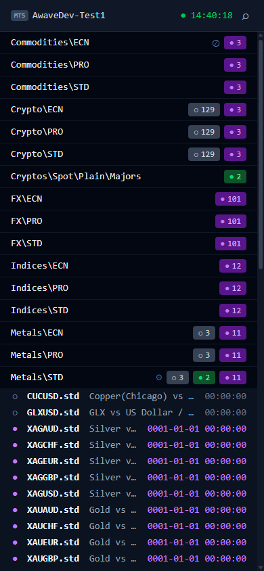
Task: Expand the Crypto\ECN group label
Action: (x=37, y=110)
